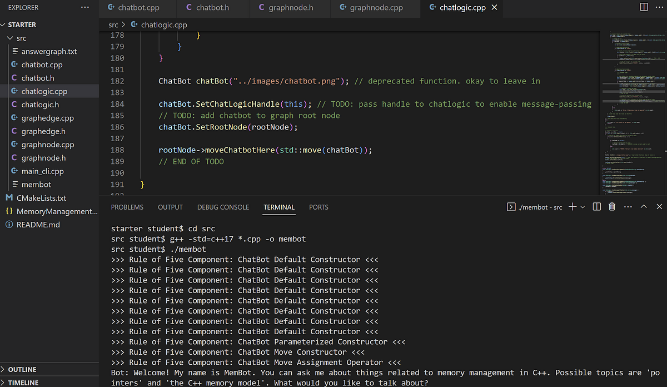Switch to graphnode.cpp tab
The width and height of the screenshot is (667, 387).
[x=376, y=8]
